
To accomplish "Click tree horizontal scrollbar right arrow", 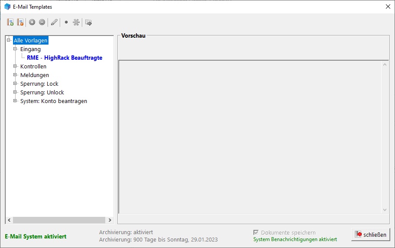I will pyautogui.click(x=110, y=220).
